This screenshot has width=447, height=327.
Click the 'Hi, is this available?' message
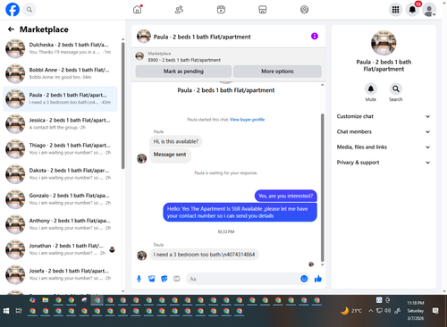[176, 141]
